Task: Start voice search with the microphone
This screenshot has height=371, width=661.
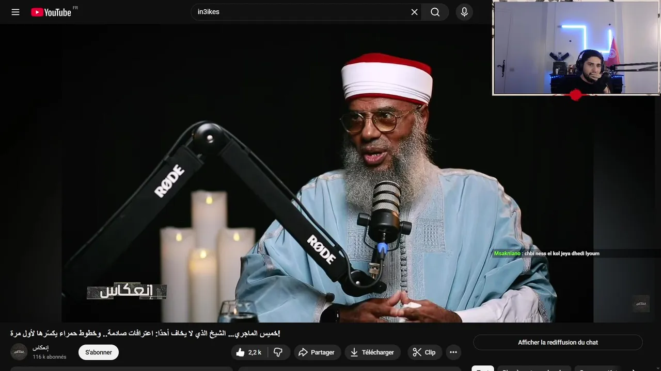Action: click(x=464, y=12)
